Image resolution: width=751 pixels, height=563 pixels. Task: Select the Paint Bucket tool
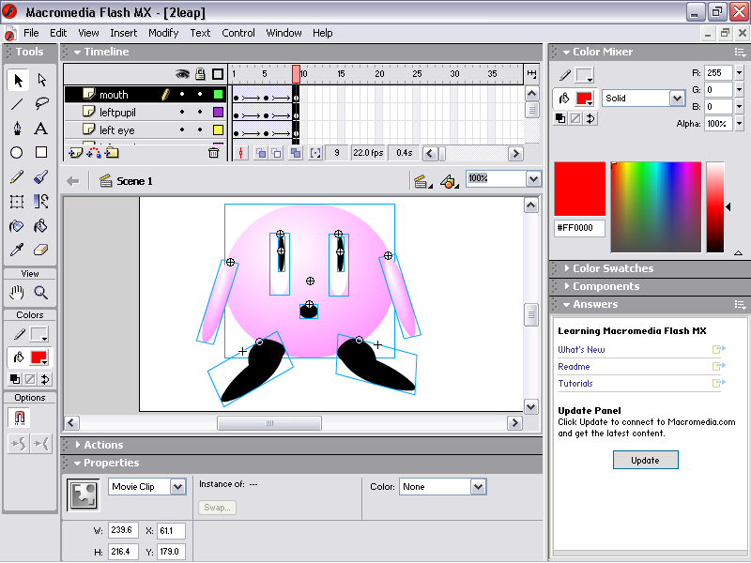(41, 226)
